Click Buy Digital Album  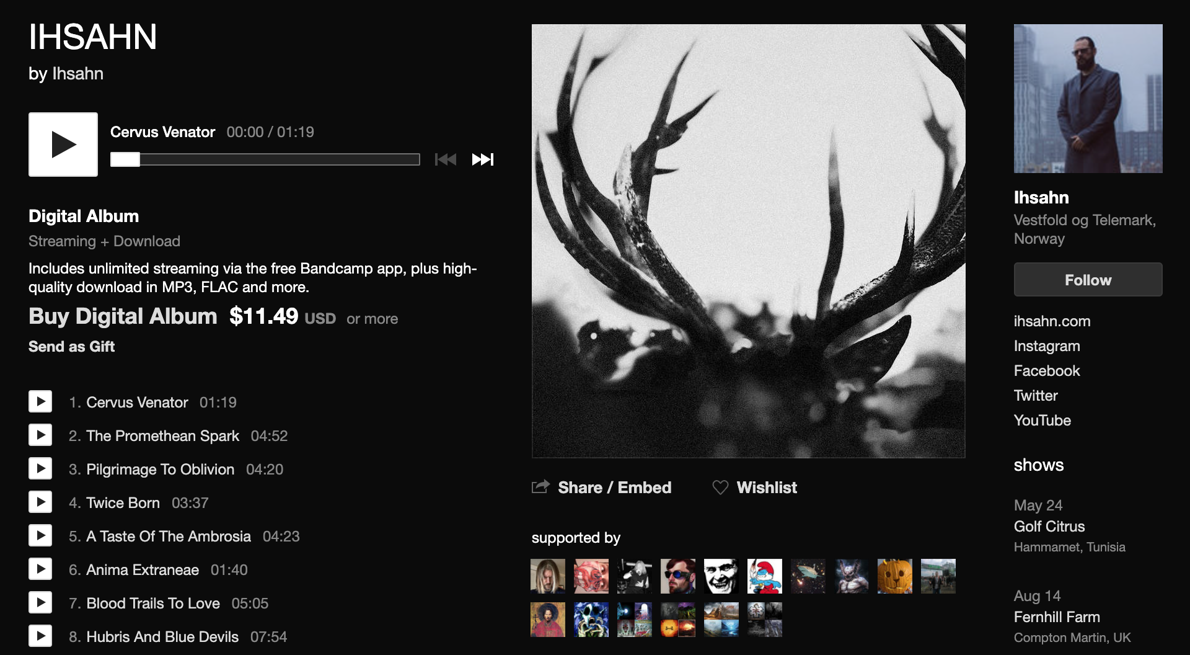[123, 316]
